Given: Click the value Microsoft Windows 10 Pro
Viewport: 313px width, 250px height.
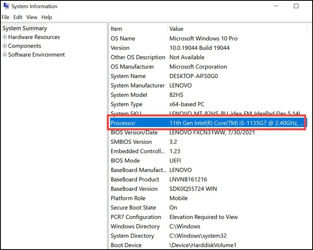Looking at the screenshot, I should pyautogui.click(x=203, y=38).
